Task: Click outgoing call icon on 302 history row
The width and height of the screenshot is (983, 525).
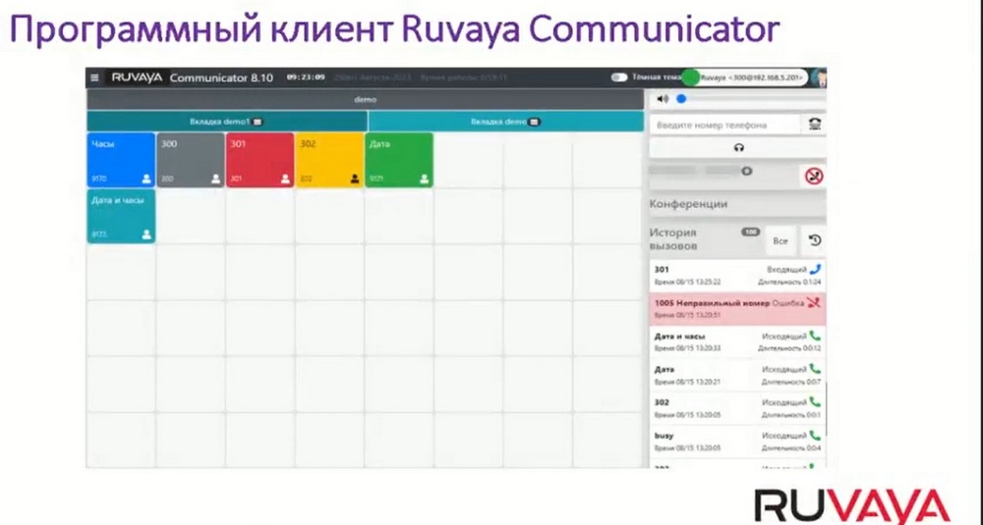Action: tap(815, 402)
